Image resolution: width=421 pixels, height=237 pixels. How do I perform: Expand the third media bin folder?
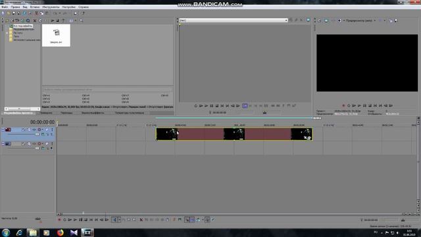7,33
